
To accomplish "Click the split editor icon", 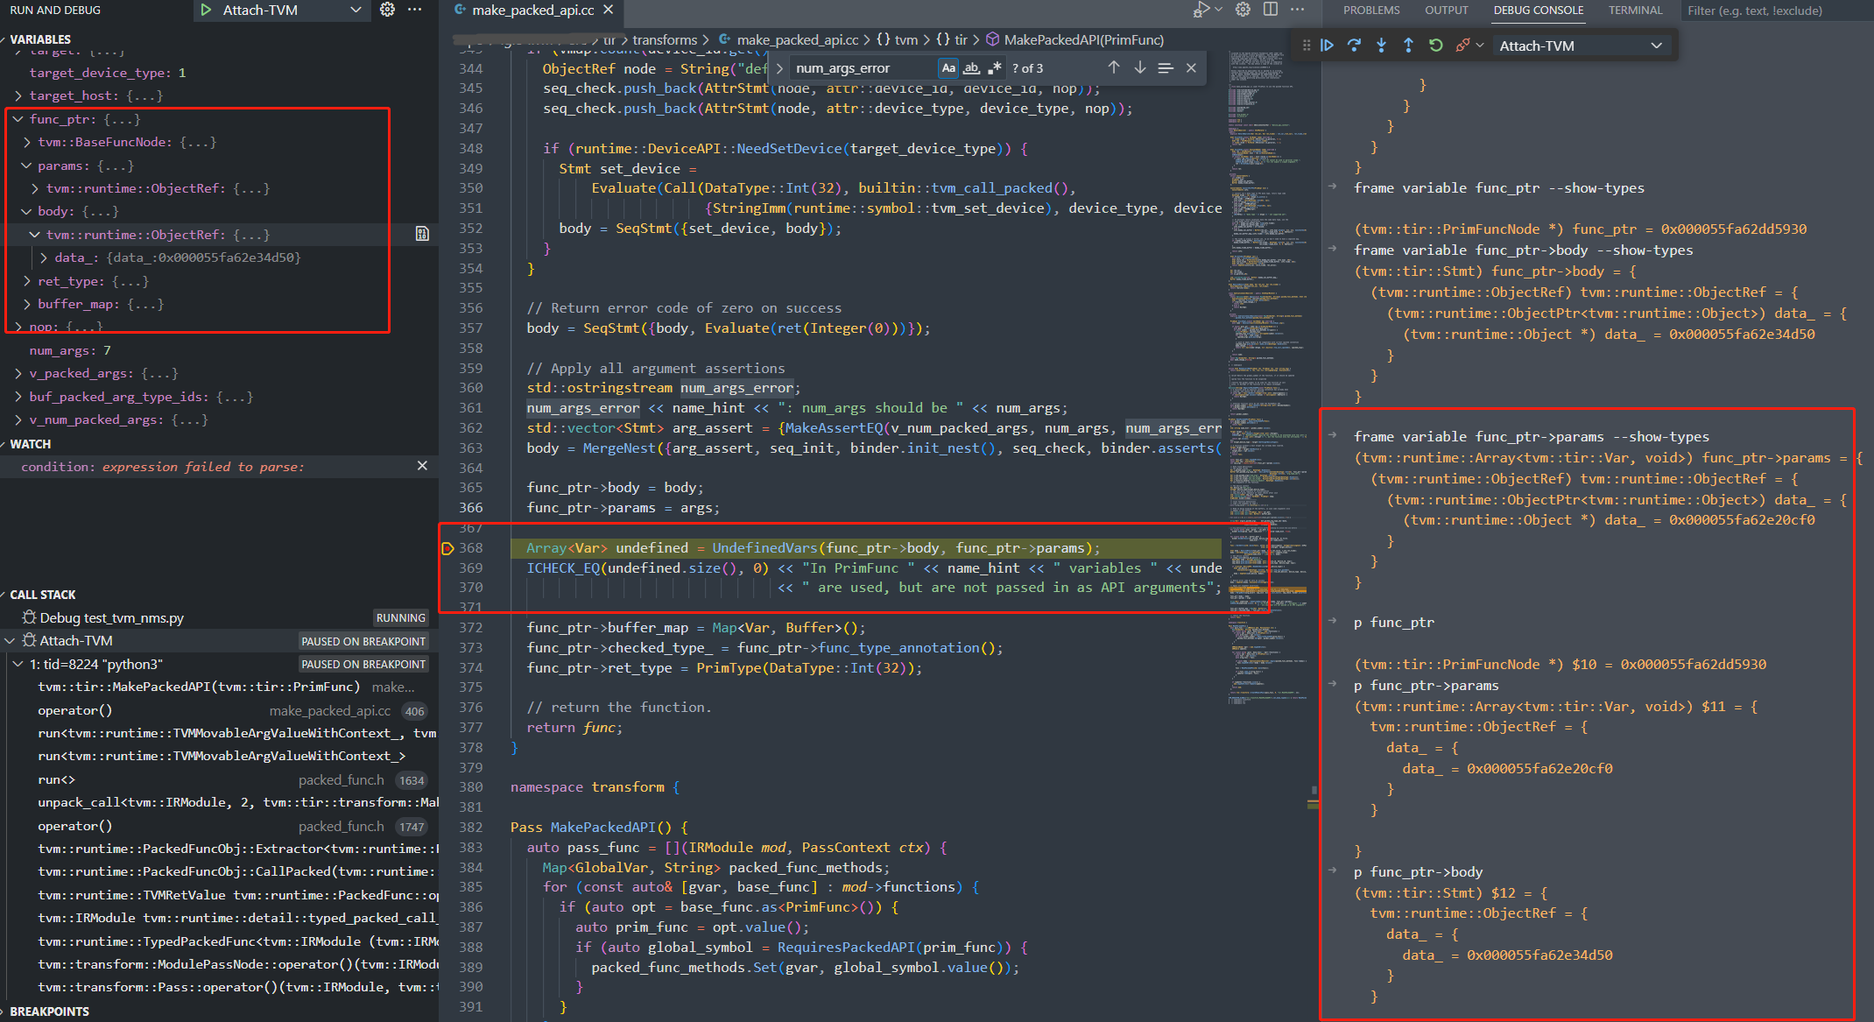I will [1270, 10].
